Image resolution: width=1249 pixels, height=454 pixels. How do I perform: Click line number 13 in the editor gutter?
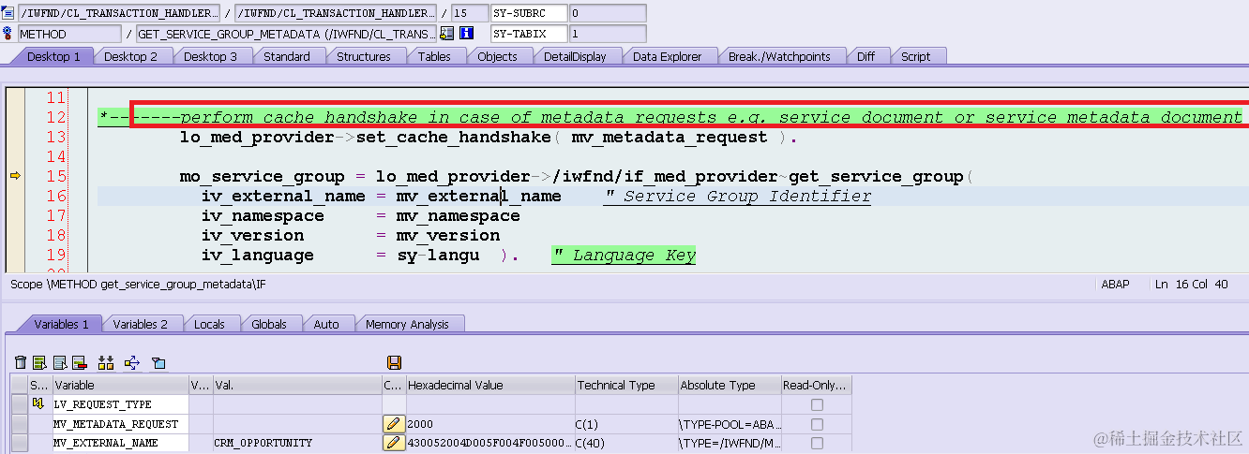pyautogui.click(x=56, y=138)
